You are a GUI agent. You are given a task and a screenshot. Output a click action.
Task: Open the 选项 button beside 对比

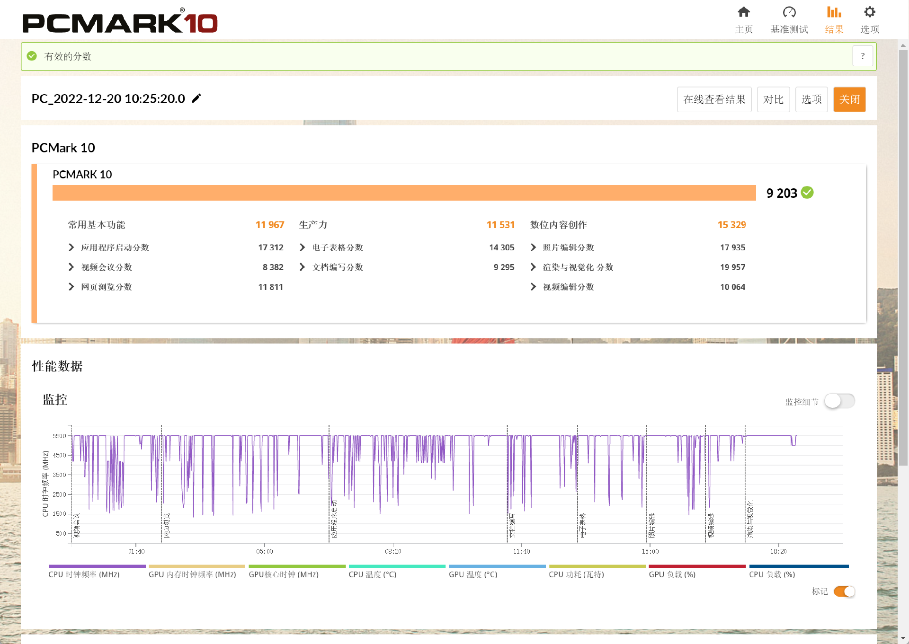pos(811,99)
